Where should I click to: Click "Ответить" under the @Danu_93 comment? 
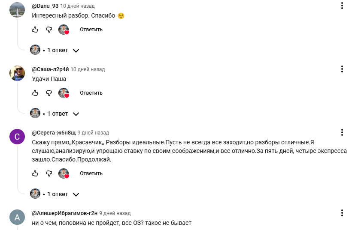pos(91,30)
